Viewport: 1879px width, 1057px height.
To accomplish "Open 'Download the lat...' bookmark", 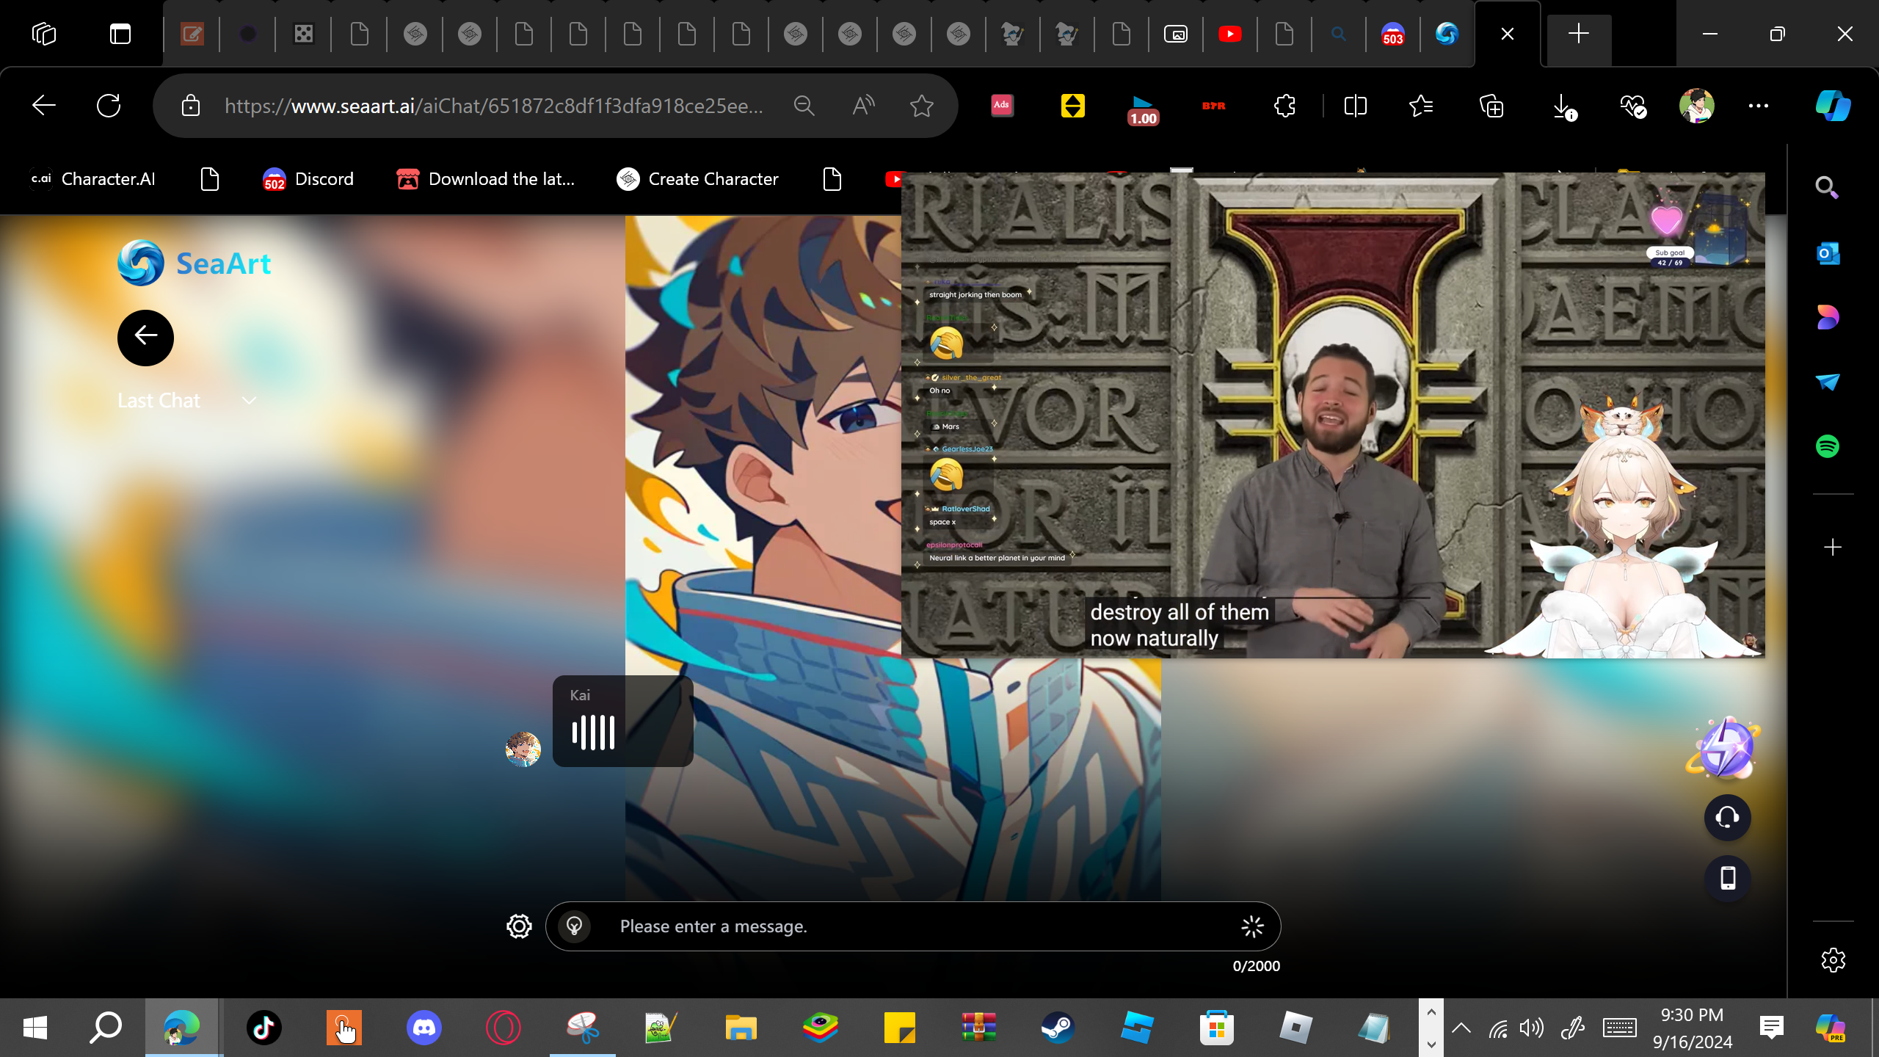I will click(x=485, y=179).
